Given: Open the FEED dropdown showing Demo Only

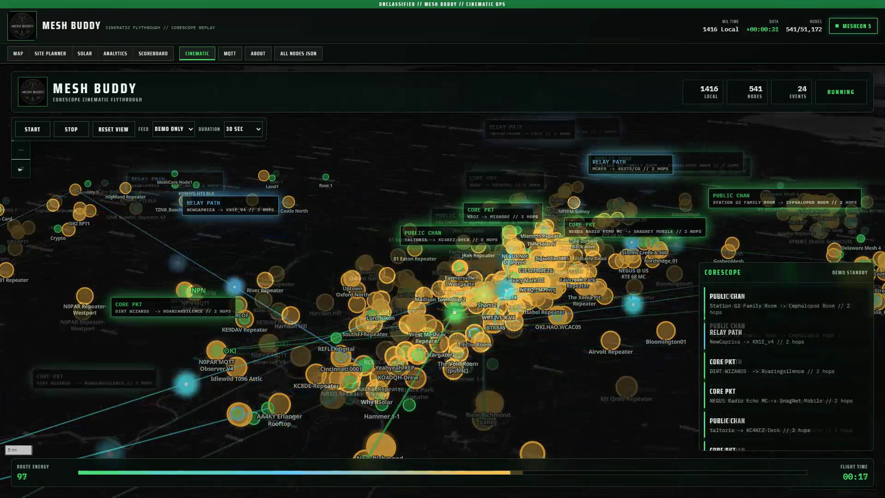Looking at the screenshot, I should (174, 129).
